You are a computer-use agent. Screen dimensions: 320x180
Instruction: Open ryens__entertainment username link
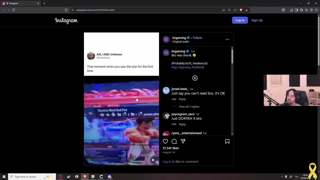187,133
